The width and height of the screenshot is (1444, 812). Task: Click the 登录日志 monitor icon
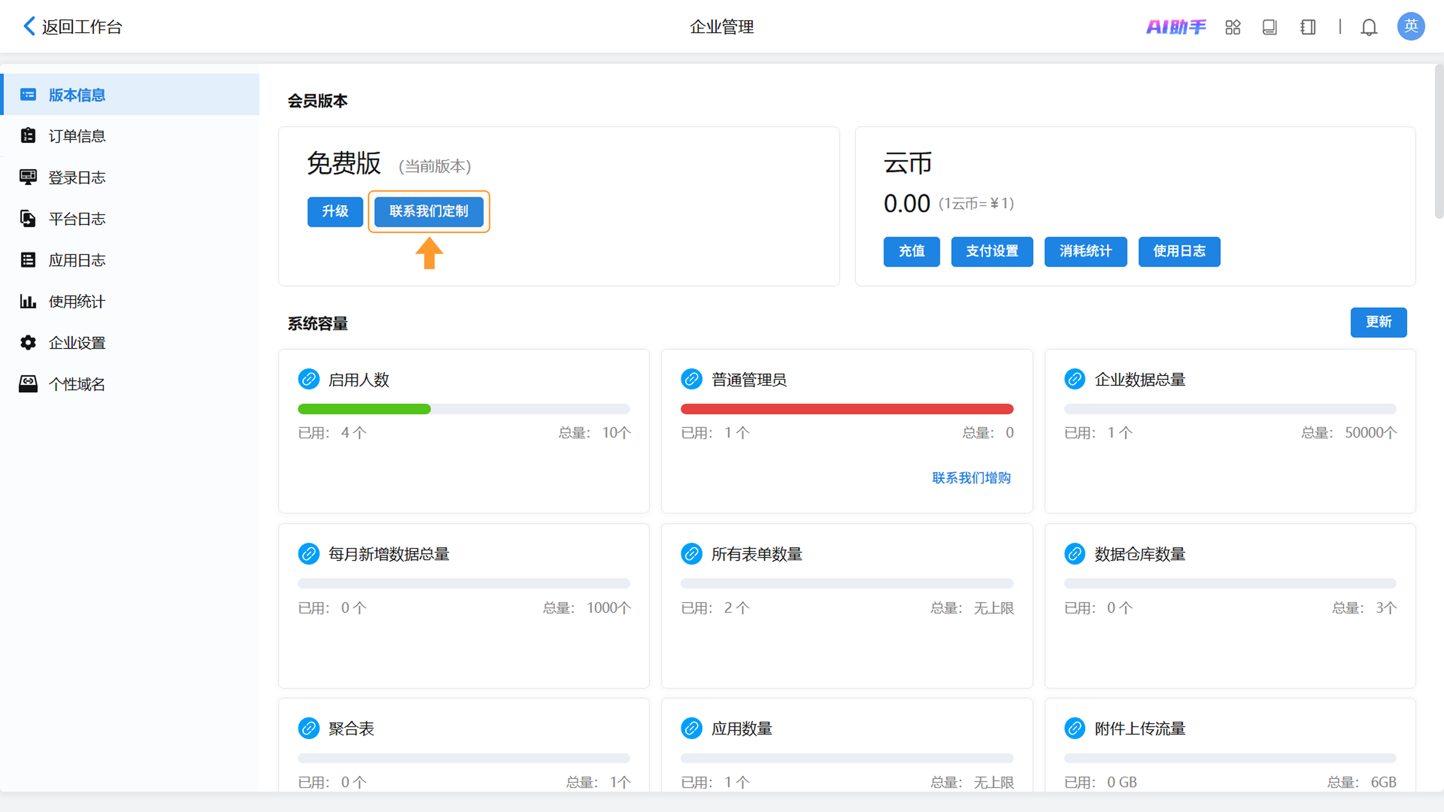click(x=28, y=177)
